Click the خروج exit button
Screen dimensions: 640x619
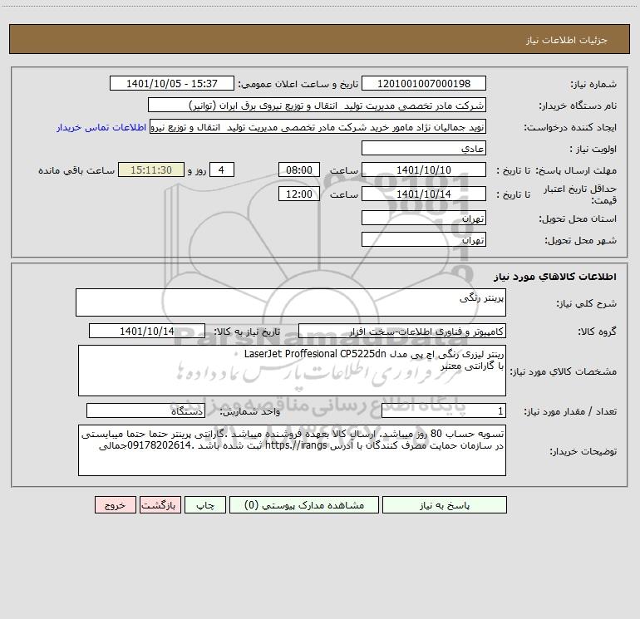pos(115,504)
